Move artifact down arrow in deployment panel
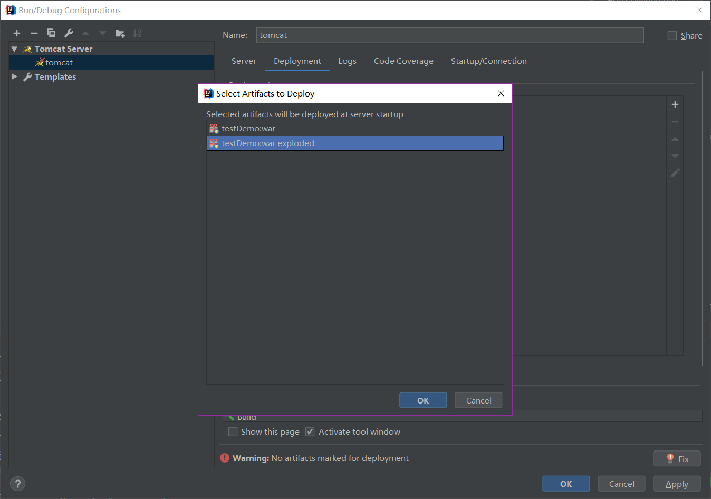The height and width of the screenshot is (499, 711). (675, 156)
